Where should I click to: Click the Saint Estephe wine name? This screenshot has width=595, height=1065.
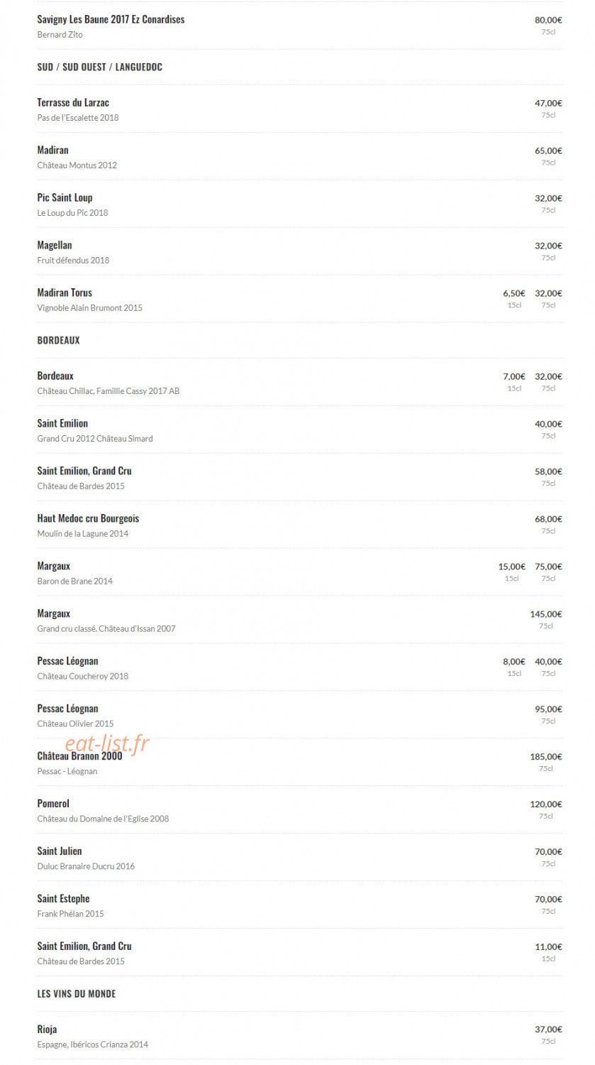click(63, 898)
